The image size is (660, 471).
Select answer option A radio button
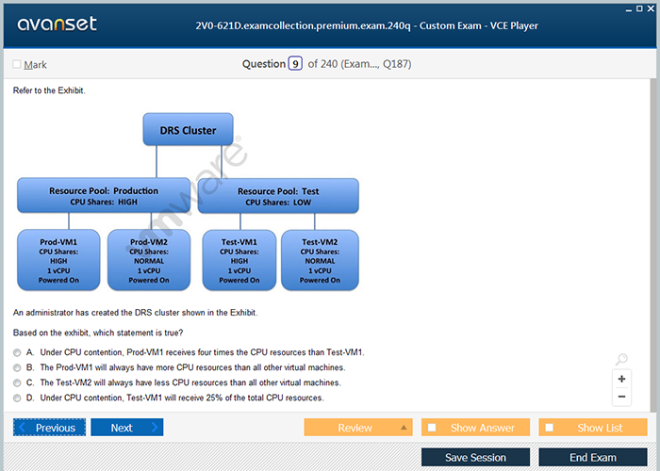17,352
